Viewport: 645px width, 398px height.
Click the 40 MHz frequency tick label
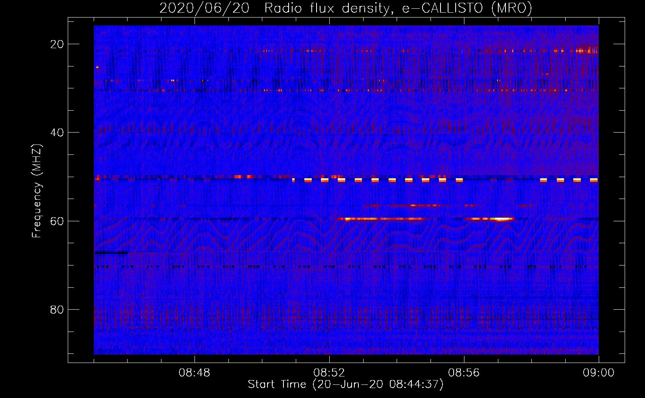(x=57, y=133)
